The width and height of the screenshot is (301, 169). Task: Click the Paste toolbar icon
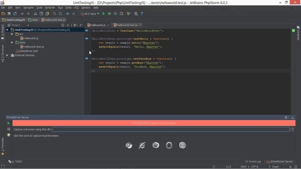tap(47, 14)
